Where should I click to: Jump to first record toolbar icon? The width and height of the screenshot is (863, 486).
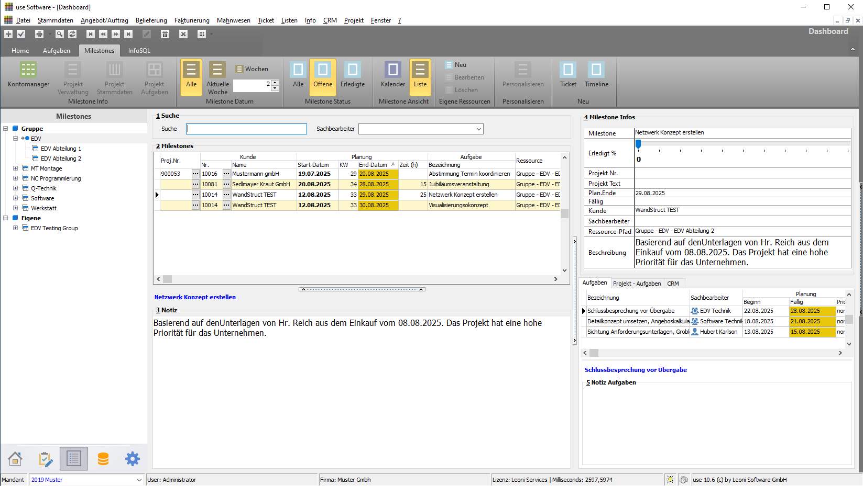tap(91, 34)
